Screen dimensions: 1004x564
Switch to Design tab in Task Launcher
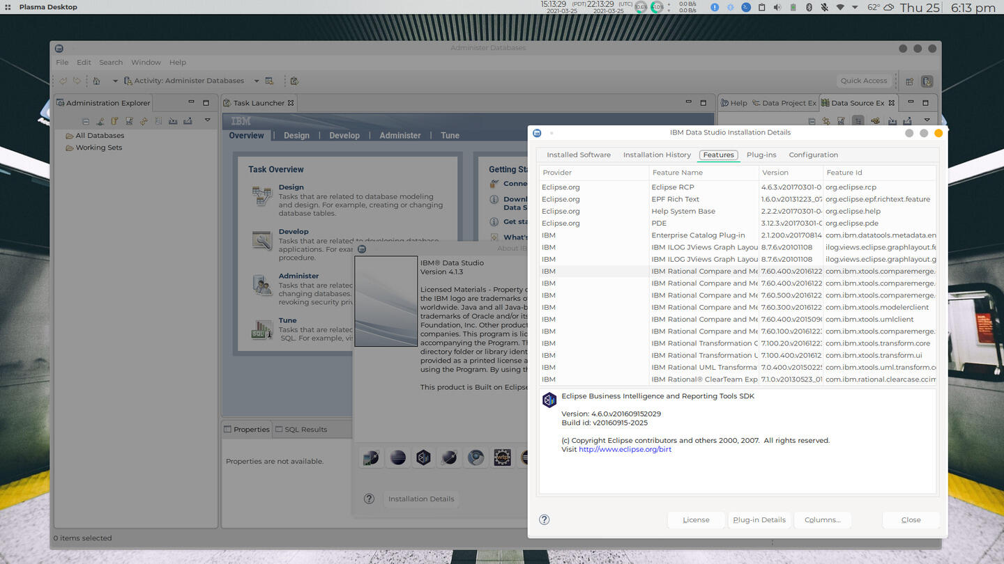296,135
